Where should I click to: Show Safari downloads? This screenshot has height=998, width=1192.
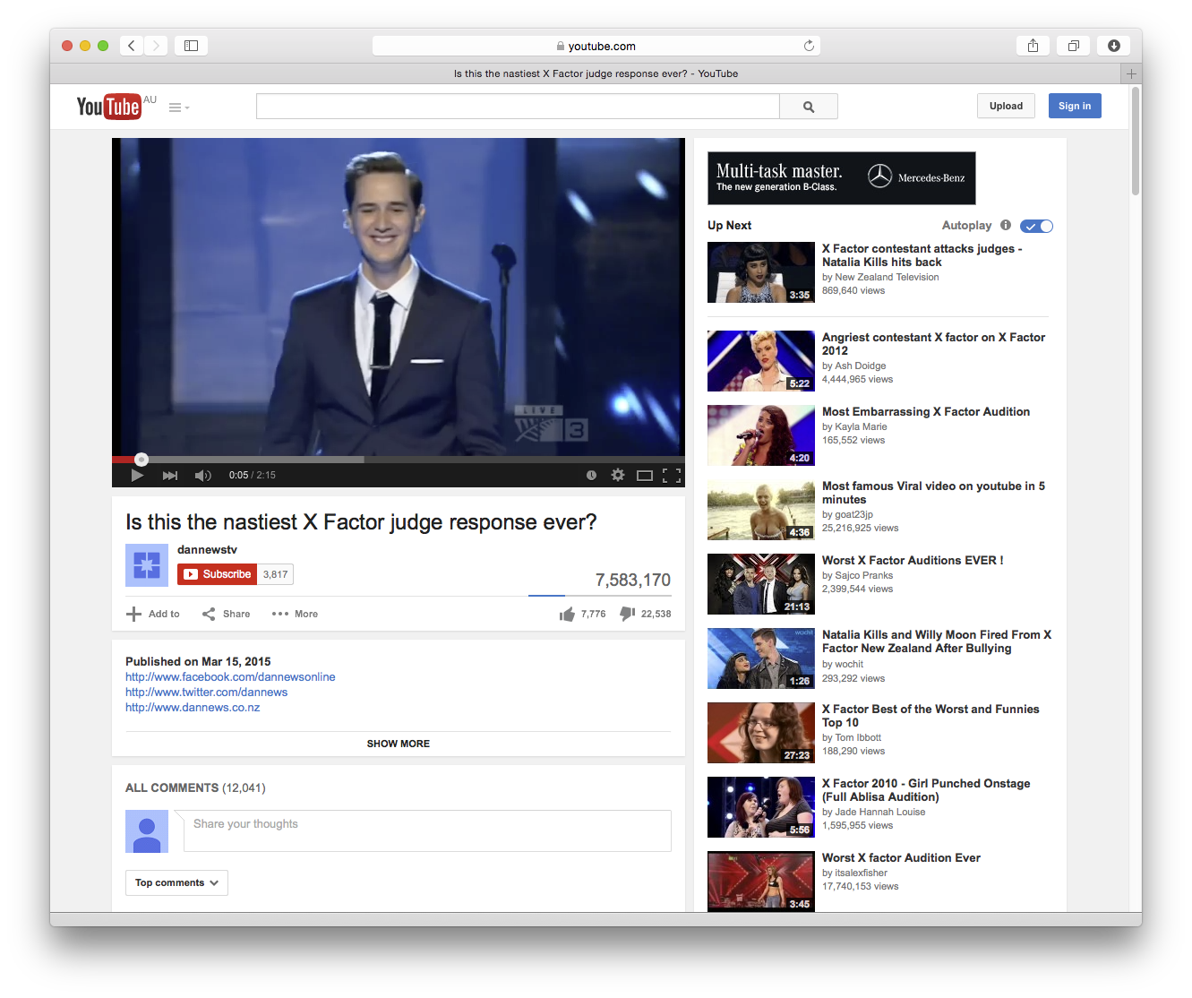(x=1113, y=46)
